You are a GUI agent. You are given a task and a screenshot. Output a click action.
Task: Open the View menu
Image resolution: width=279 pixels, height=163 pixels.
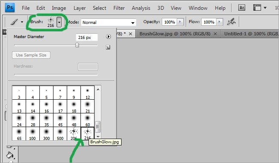click(x=176, y=8)
